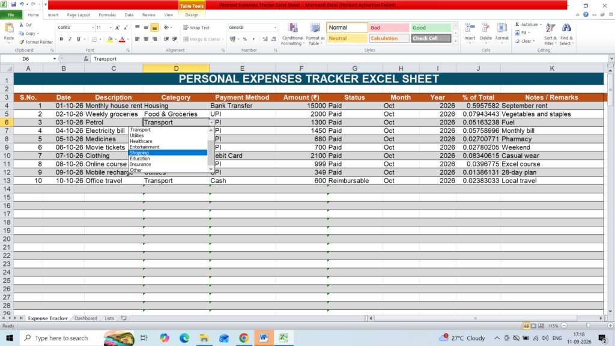This screenshot has height=346, width=615.
Task: Open Excel Help question mark icon
Action: [x=586, y=14]
